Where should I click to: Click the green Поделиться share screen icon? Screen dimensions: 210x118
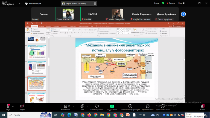(x=112, y=106)
